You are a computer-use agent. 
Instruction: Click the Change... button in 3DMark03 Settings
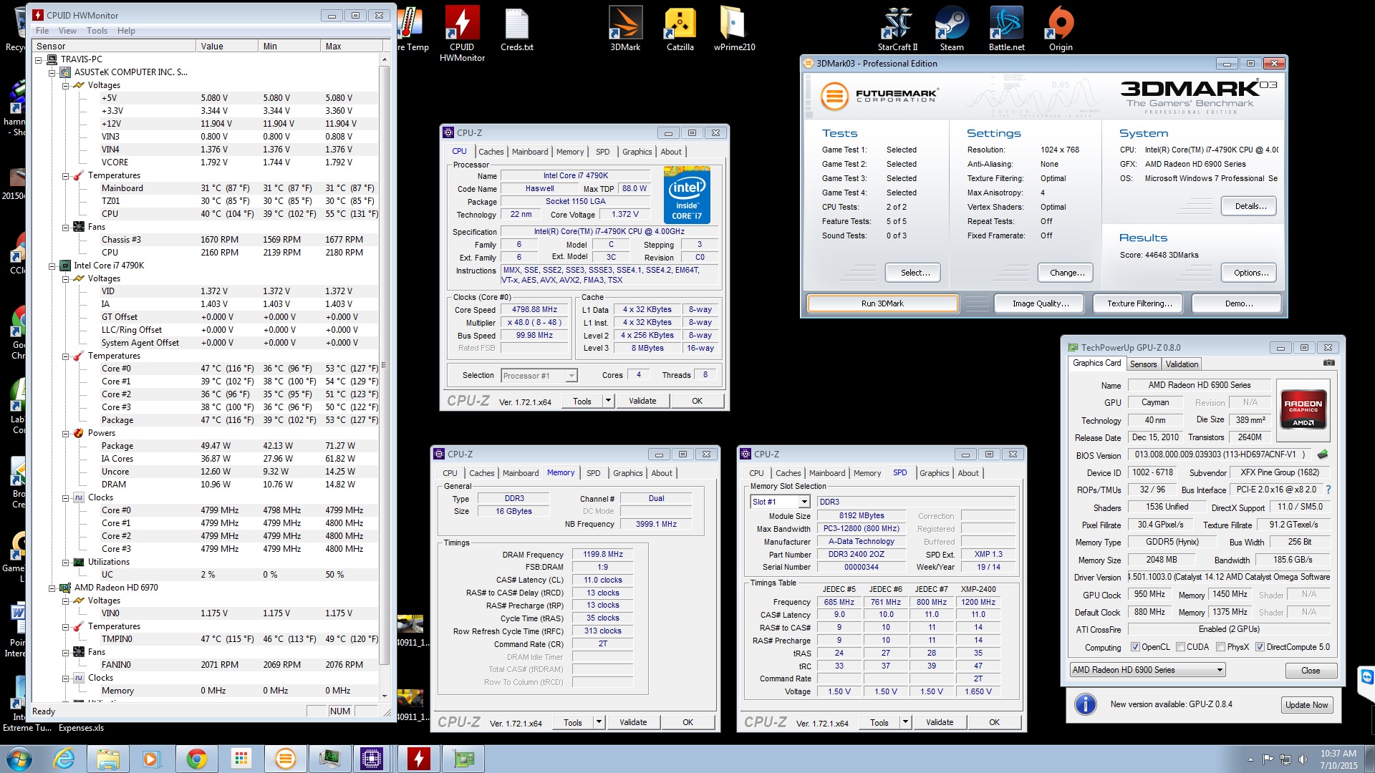[1066, 273]
